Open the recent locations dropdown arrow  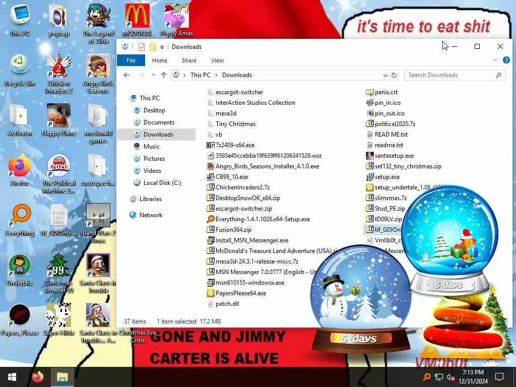153,75
